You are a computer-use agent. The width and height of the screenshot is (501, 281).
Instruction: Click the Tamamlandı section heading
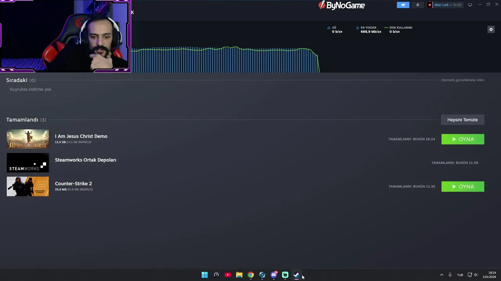click(22, 120)
